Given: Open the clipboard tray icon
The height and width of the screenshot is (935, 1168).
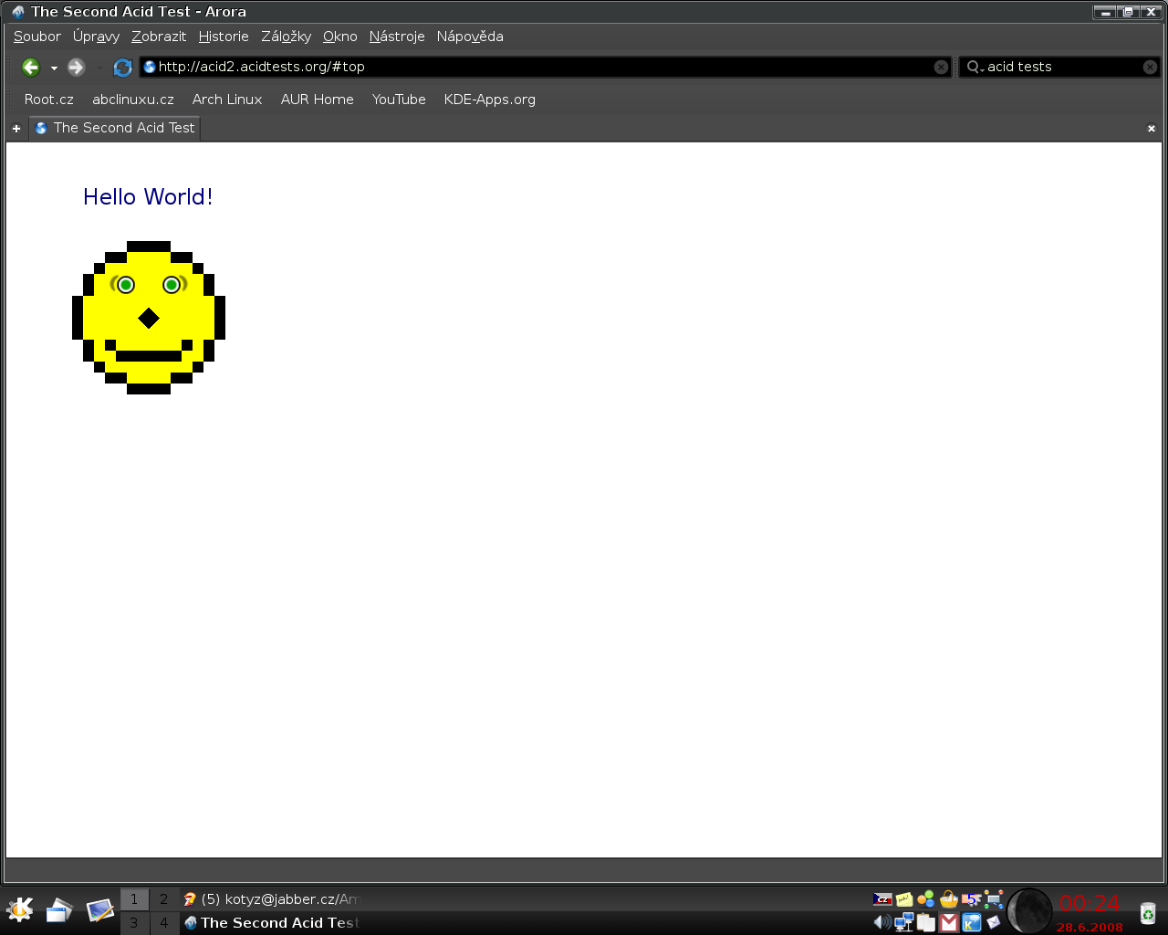Looking at the screenshot, I should (926, 922).
